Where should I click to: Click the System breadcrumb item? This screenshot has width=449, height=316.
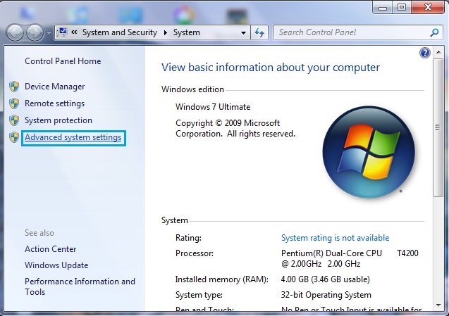[186, 32]
